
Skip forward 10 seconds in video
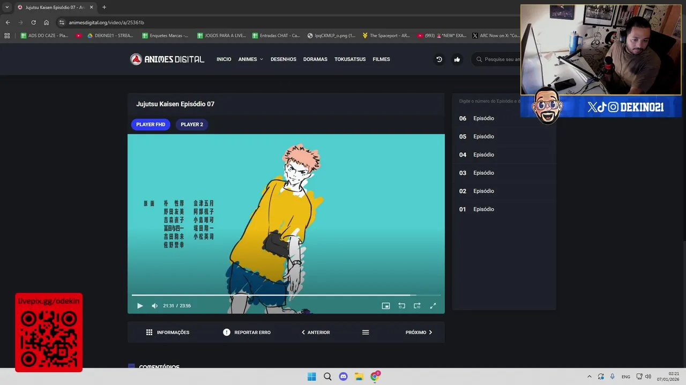[x=417, y=306]
